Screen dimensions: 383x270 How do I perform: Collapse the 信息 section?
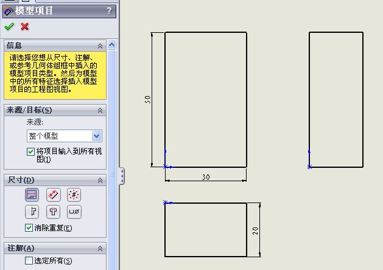[100, 46]
